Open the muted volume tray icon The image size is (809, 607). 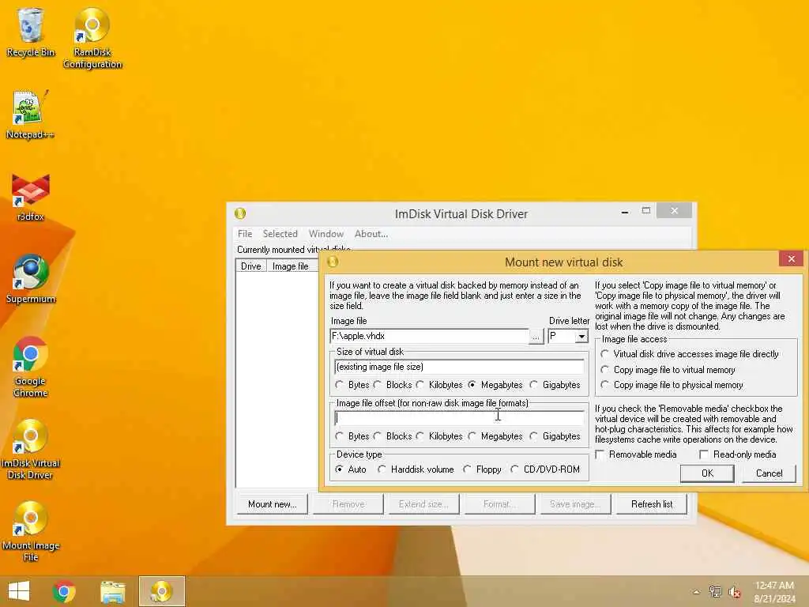(x=734, y=592)
